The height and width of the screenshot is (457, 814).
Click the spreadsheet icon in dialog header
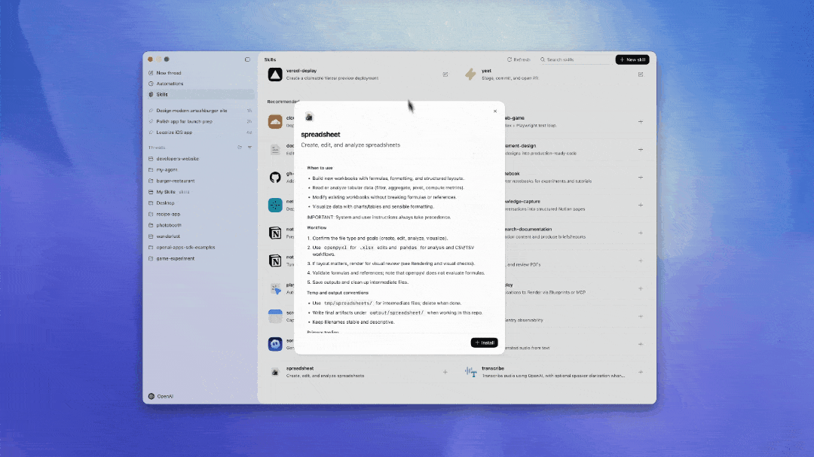coord(309,117)
